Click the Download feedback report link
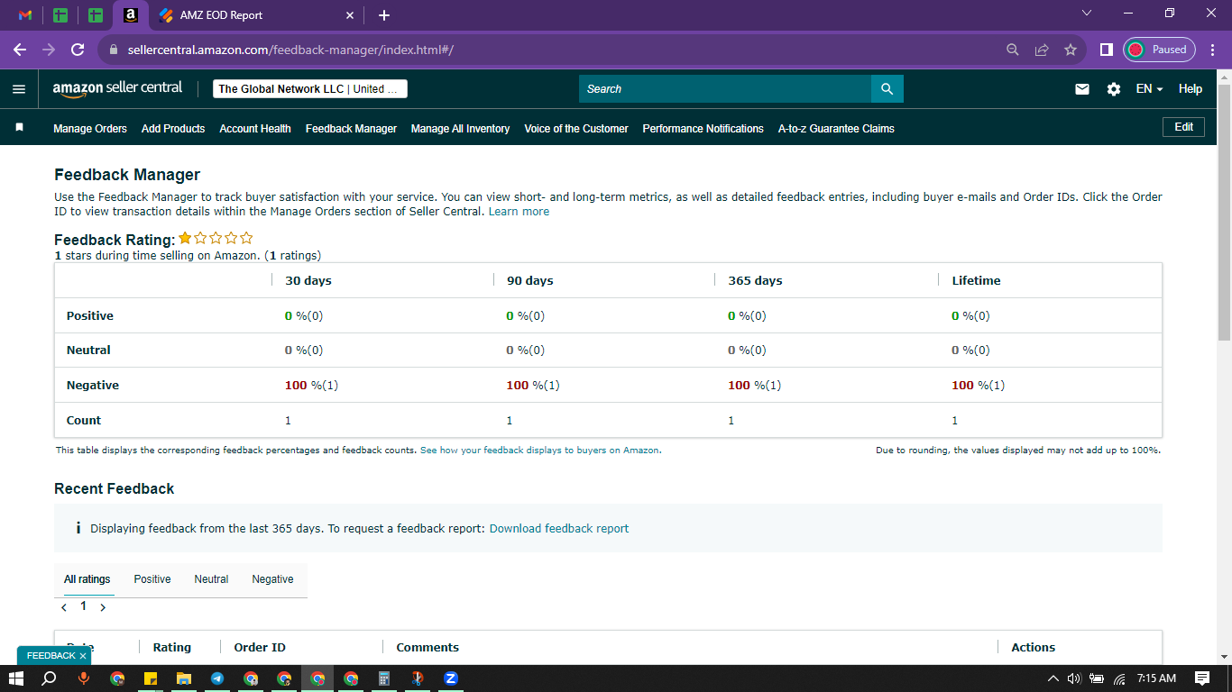 tap(559, 529)
